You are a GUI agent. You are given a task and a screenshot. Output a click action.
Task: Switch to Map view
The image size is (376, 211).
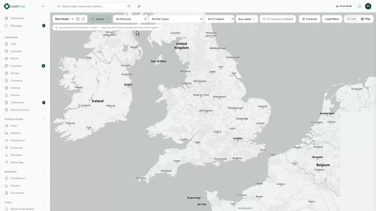(365, 19)
